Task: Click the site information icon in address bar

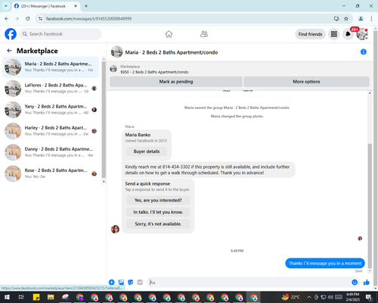Action: point(40,19)
